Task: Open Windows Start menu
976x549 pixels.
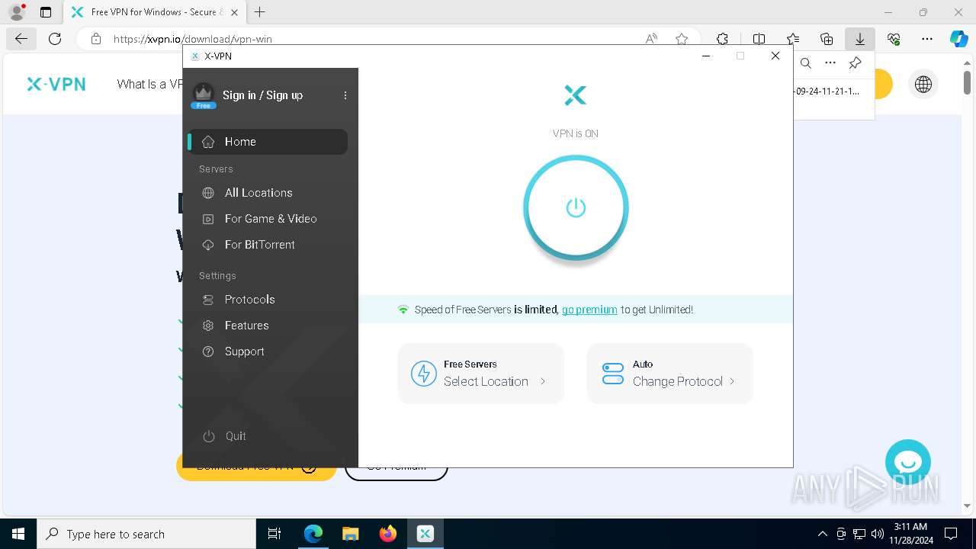Action: 18,534
